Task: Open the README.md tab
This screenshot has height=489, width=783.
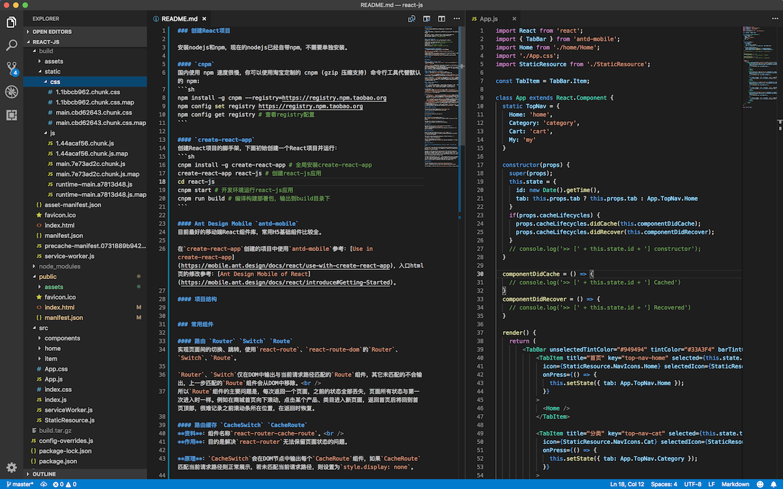Action: click(179, 19)
